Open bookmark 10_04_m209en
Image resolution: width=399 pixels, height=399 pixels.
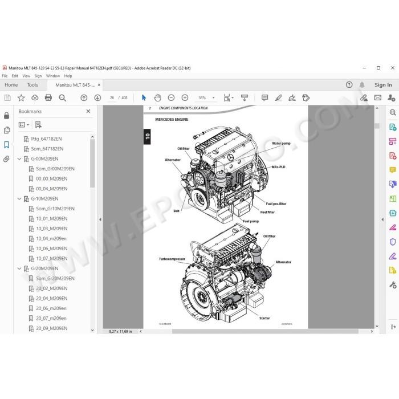point(51,239)
